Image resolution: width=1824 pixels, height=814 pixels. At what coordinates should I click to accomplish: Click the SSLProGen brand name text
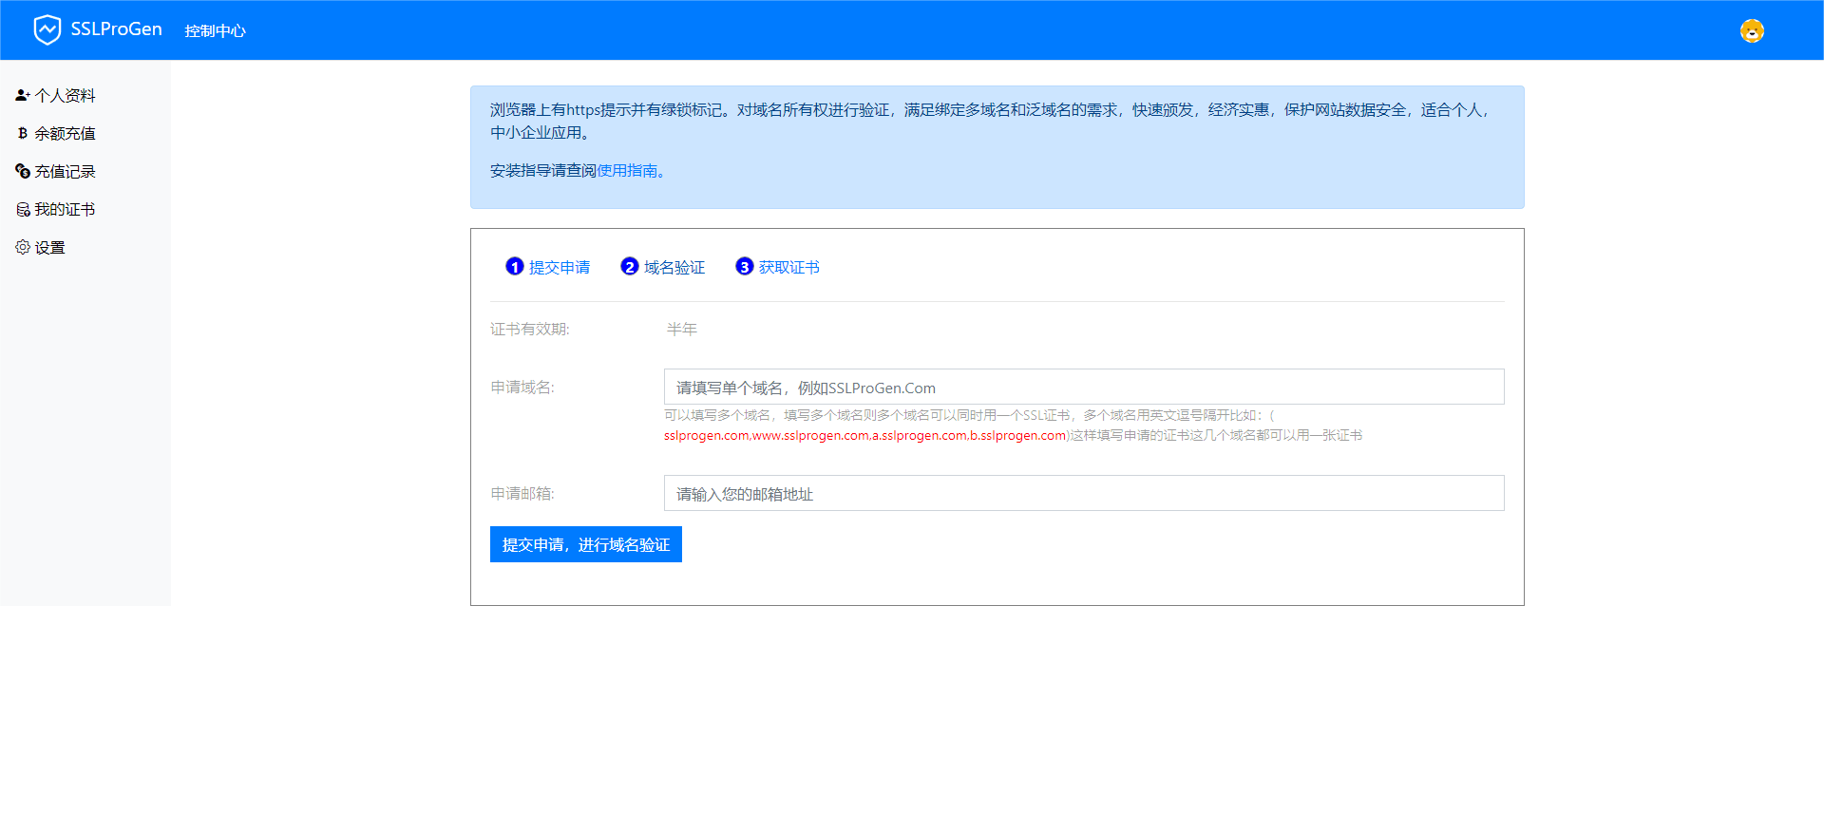point(116,29)
